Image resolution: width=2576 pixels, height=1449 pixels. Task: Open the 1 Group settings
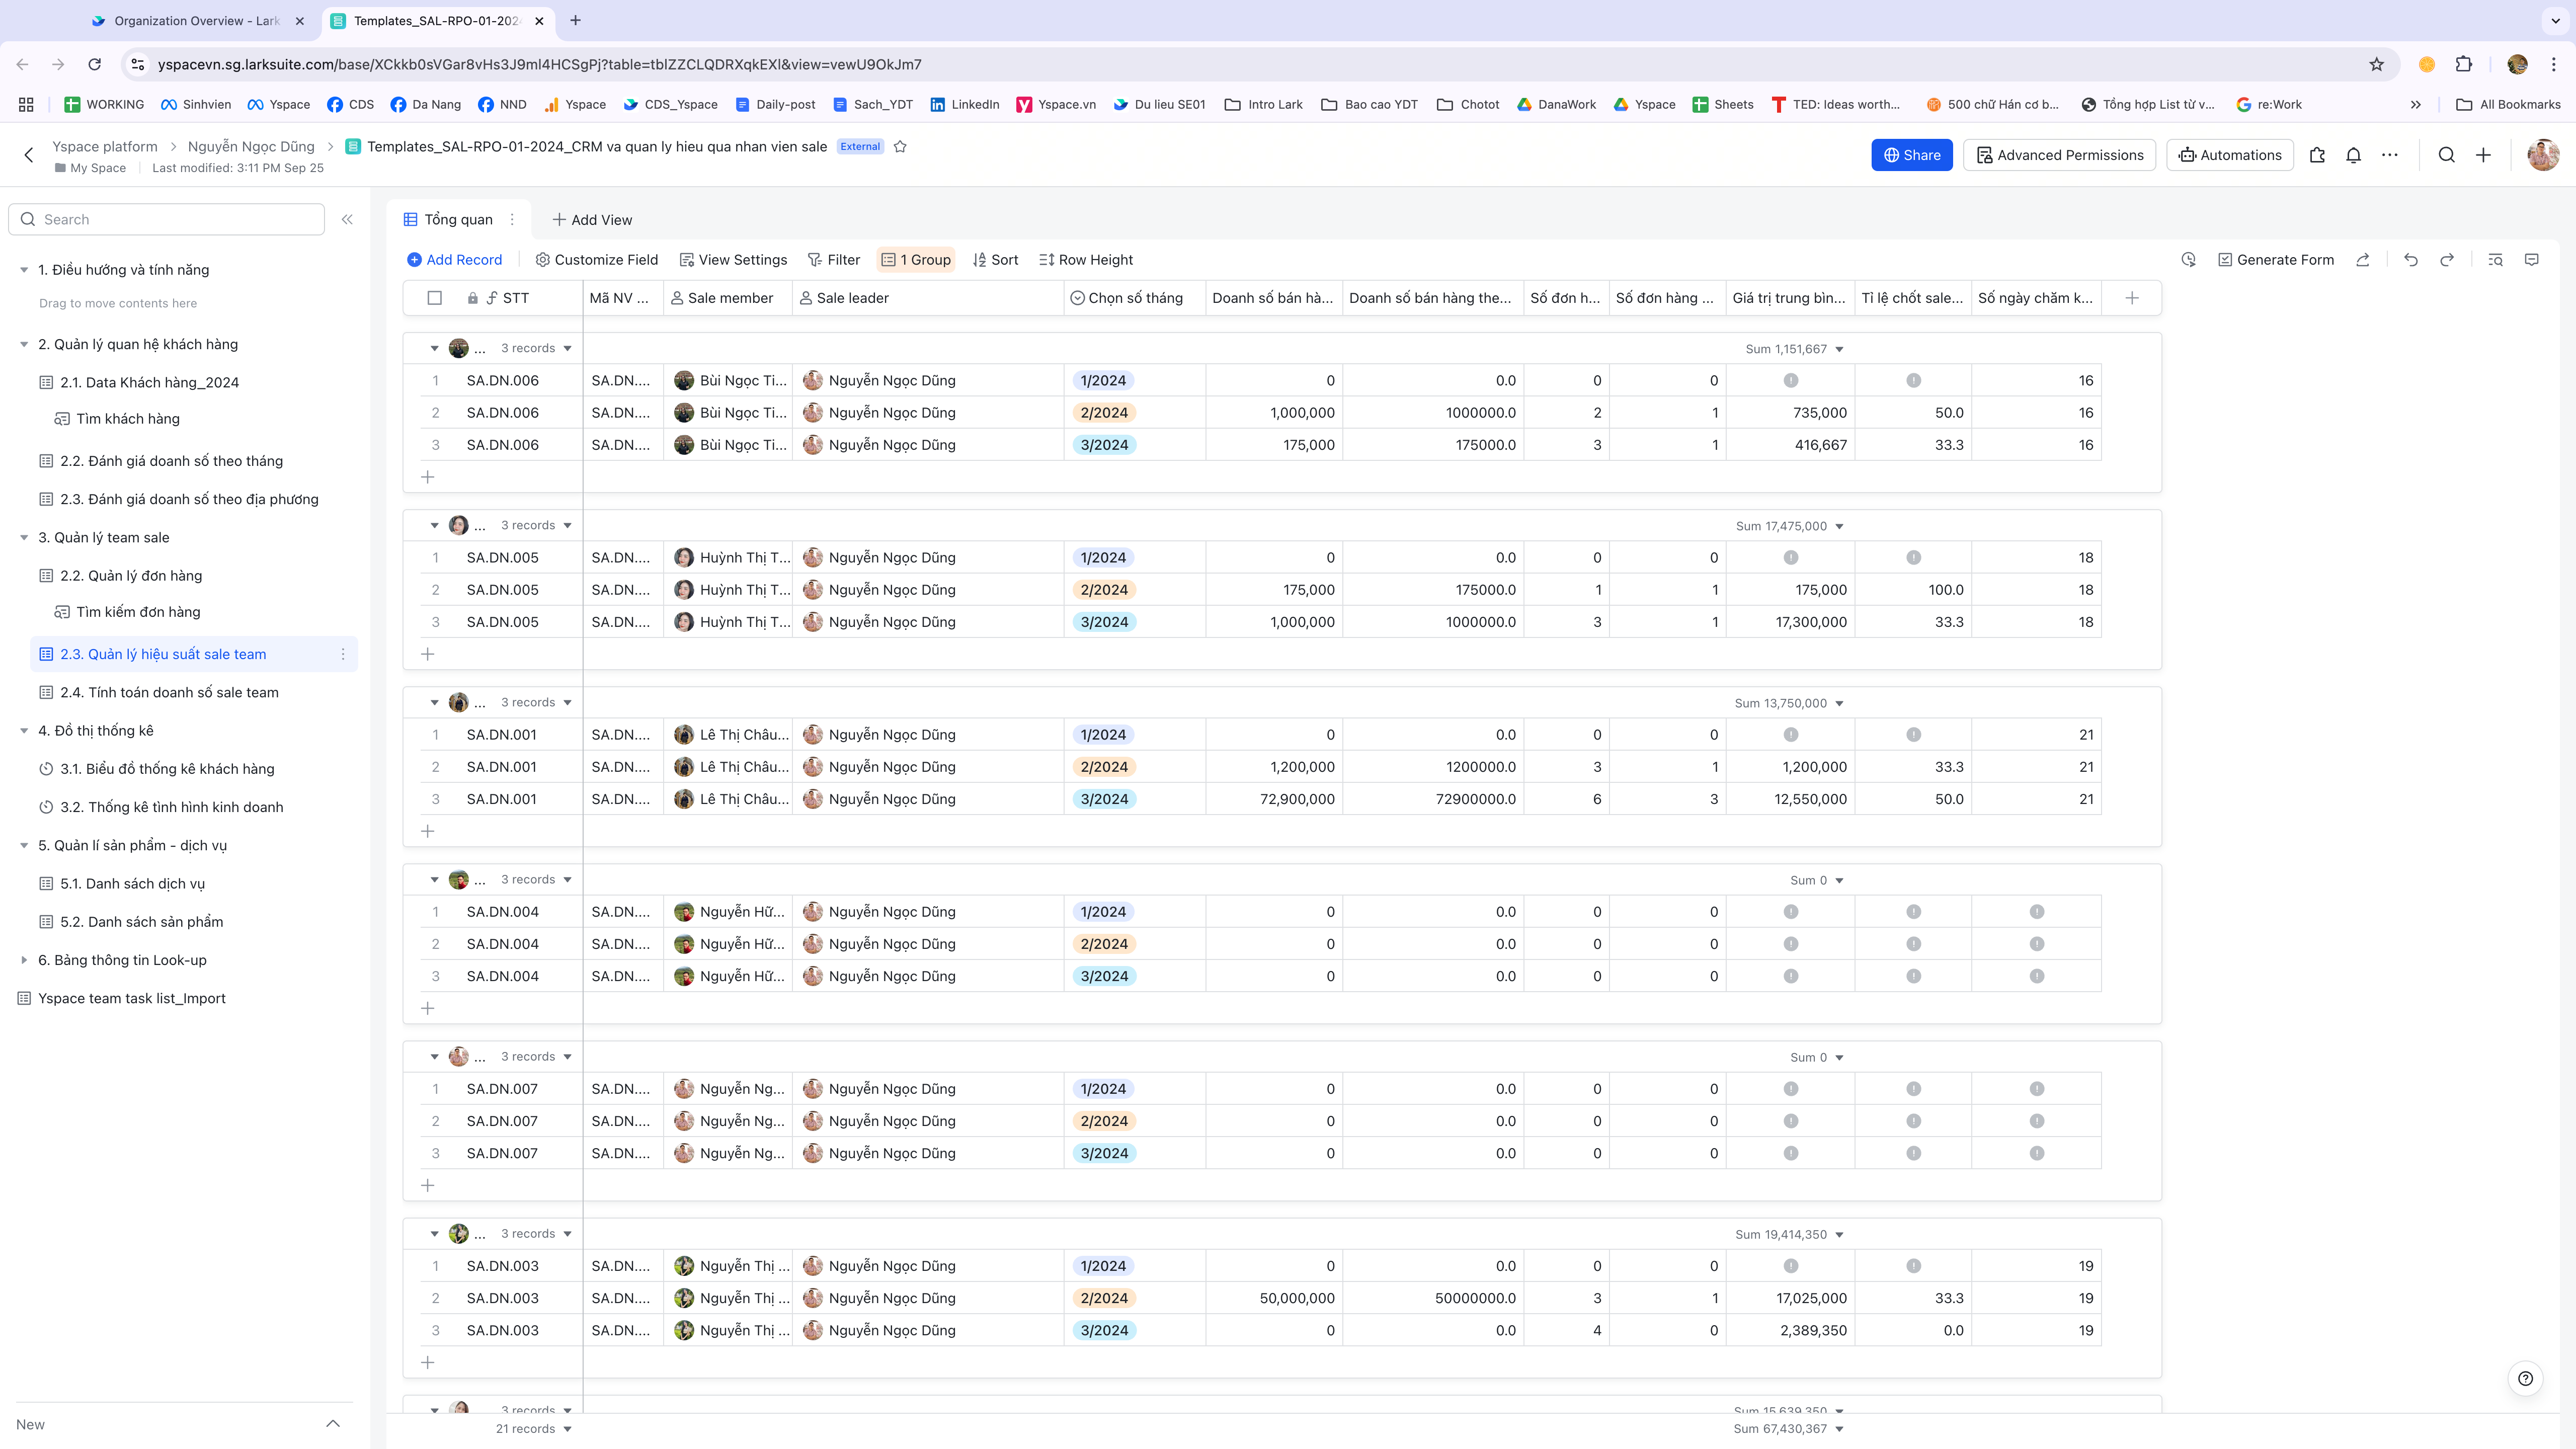coord(915,260)
